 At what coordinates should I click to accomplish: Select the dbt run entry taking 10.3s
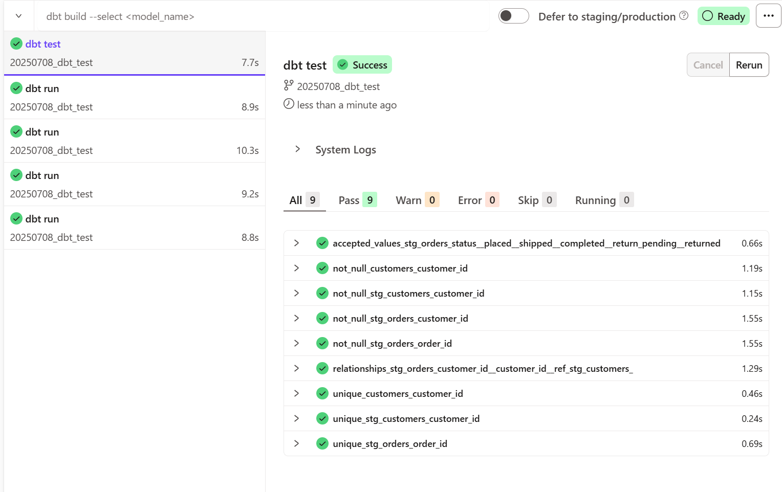135,141
